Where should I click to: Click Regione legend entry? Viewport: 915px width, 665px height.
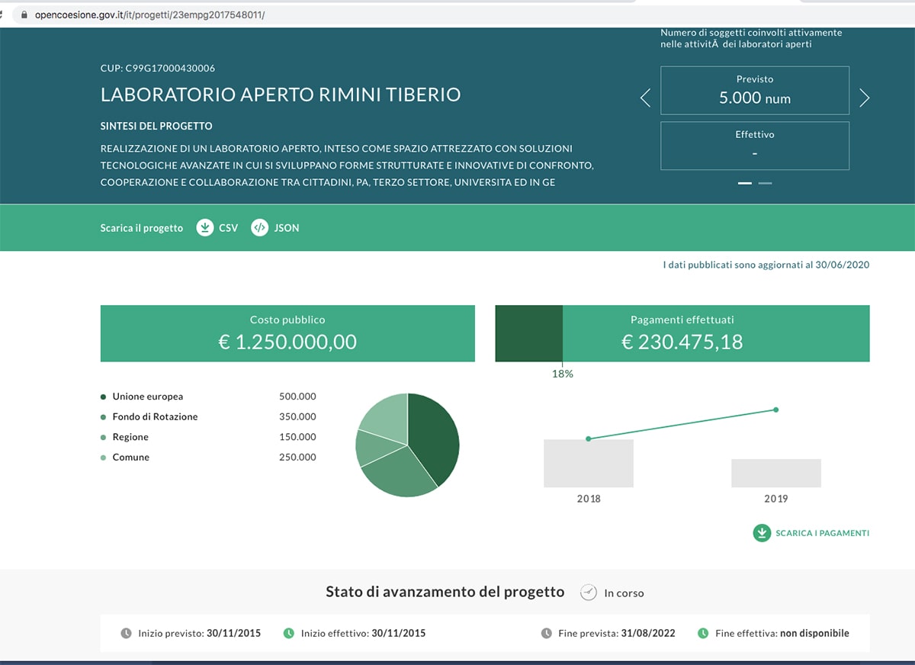[x=124, y=437]
